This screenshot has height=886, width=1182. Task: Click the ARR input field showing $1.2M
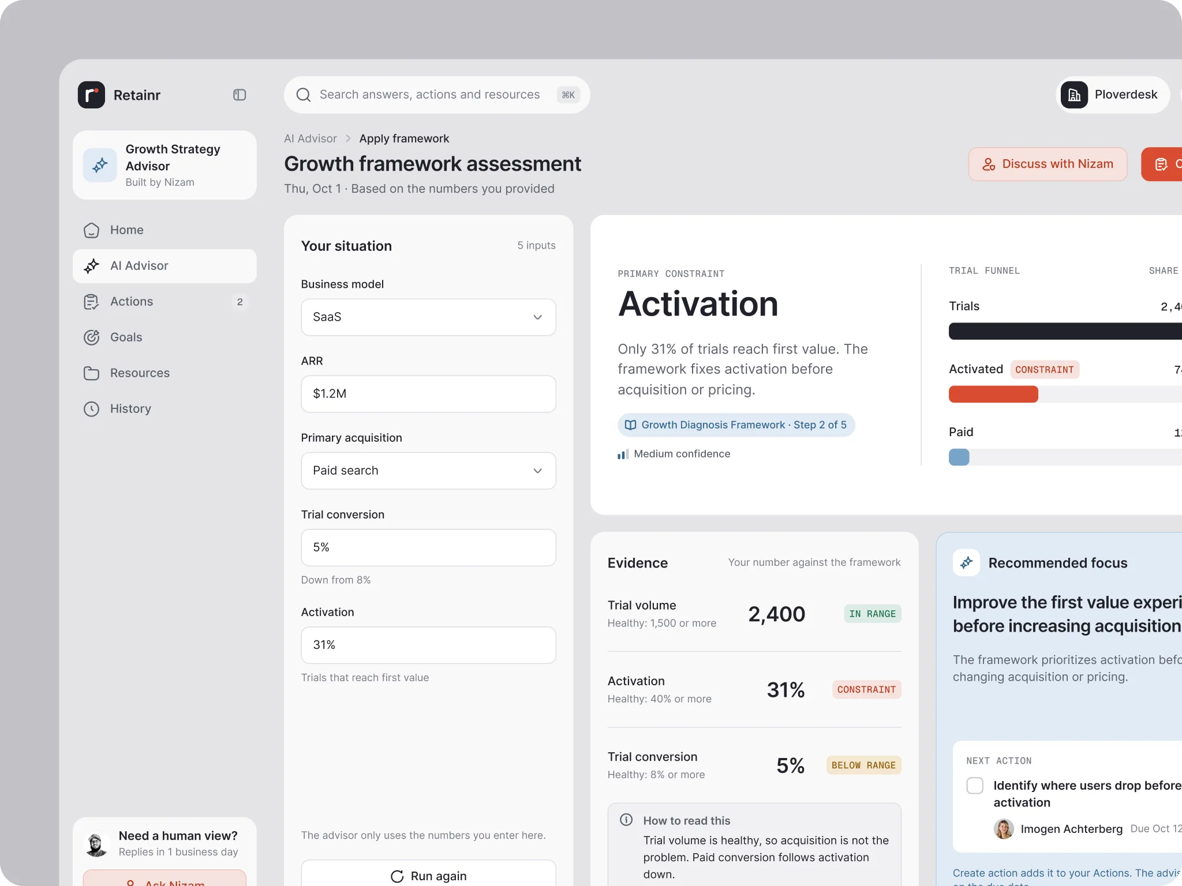click(x=428, y=394)
